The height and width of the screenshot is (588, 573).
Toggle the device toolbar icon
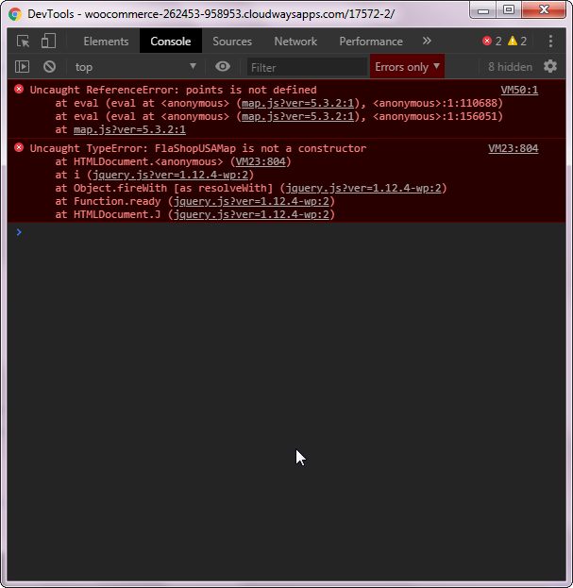[48, 41]
